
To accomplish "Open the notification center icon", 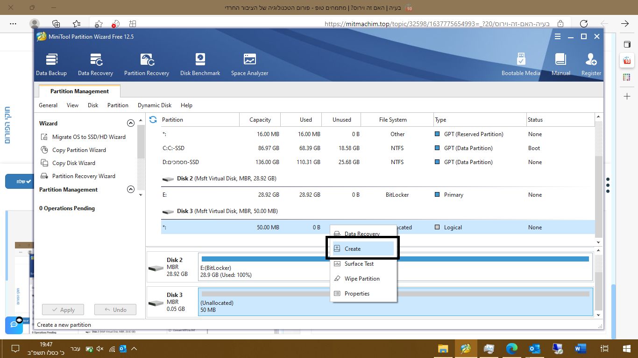I will [x=15, y=349].
